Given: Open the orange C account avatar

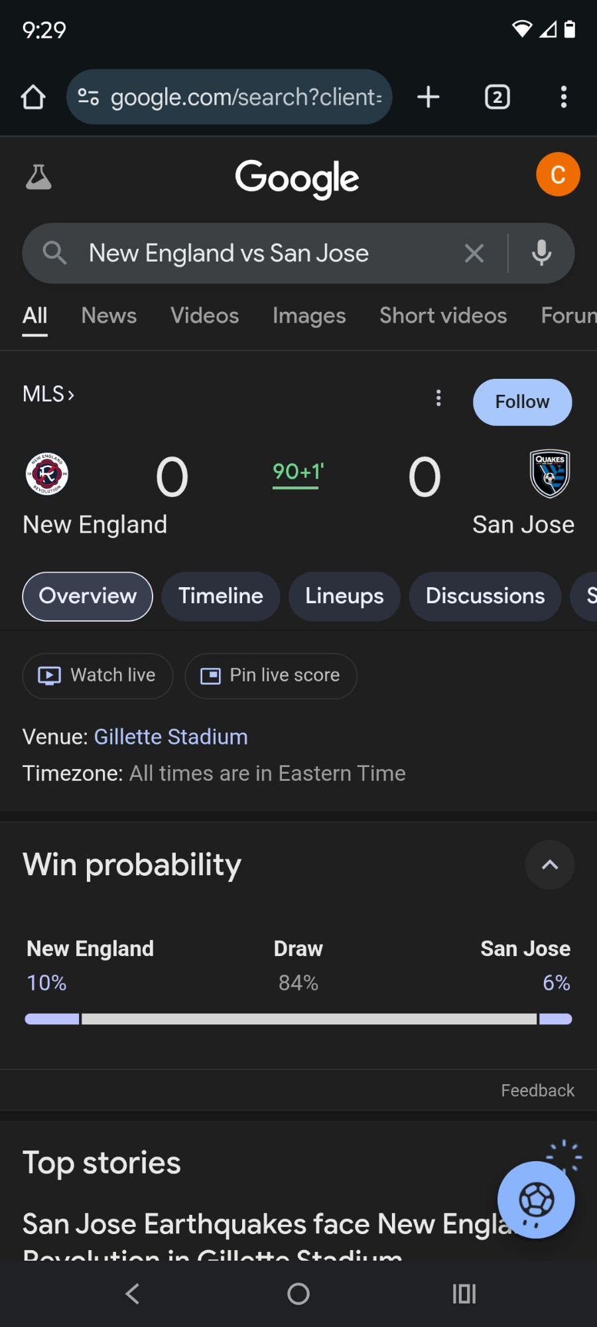Looking at the screenshot, I should (x=558, y=175).
